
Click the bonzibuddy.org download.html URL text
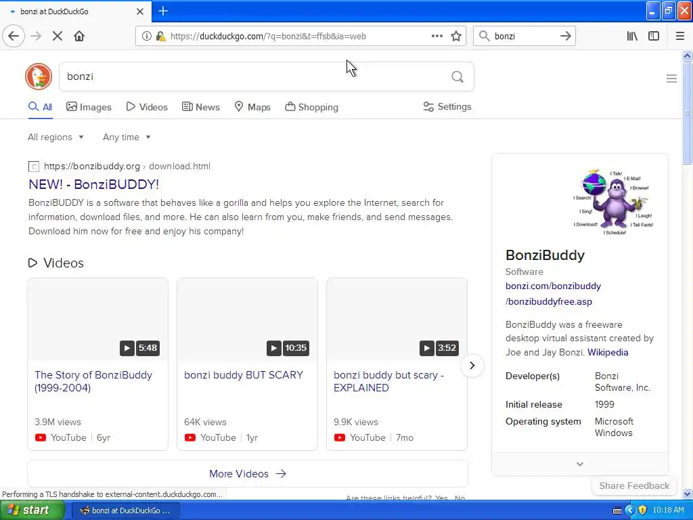127,167
